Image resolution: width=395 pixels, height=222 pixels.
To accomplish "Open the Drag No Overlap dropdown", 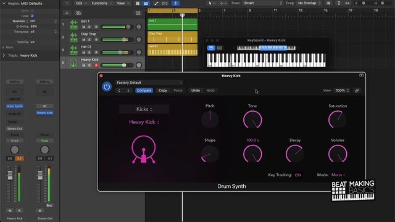I will (x=309, y=3).
